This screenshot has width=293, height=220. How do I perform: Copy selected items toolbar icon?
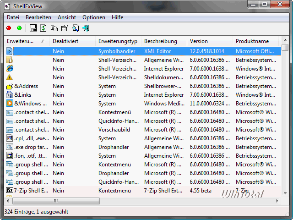tap(54, 28)
